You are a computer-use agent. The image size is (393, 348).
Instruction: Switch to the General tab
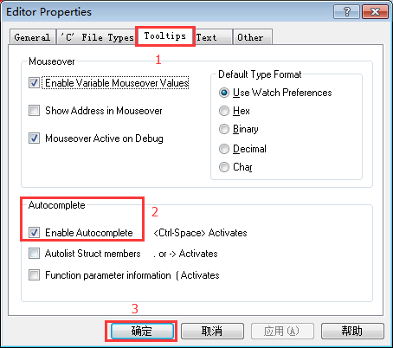click(x=32, y=37)
